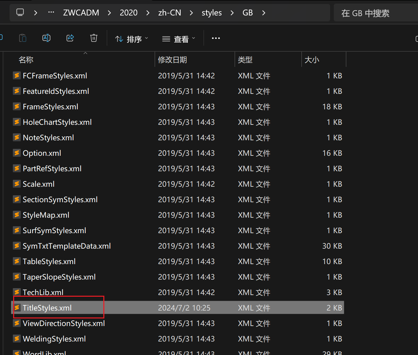Expand the hidden path ellipsis in breadcrumb
Screen dimensions: 418x355
click(x=51, y=13)
